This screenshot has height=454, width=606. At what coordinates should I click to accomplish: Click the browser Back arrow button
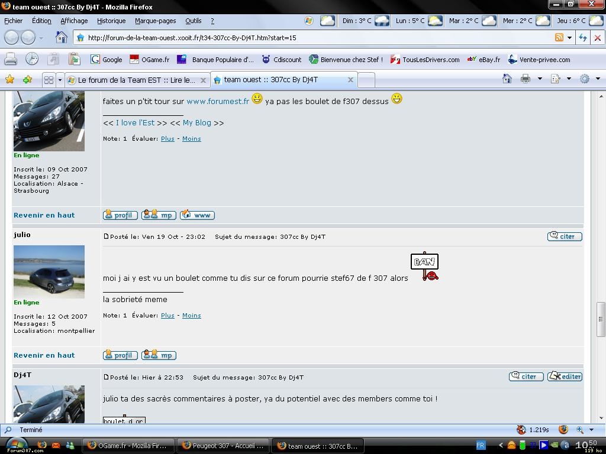coord(11,37)
